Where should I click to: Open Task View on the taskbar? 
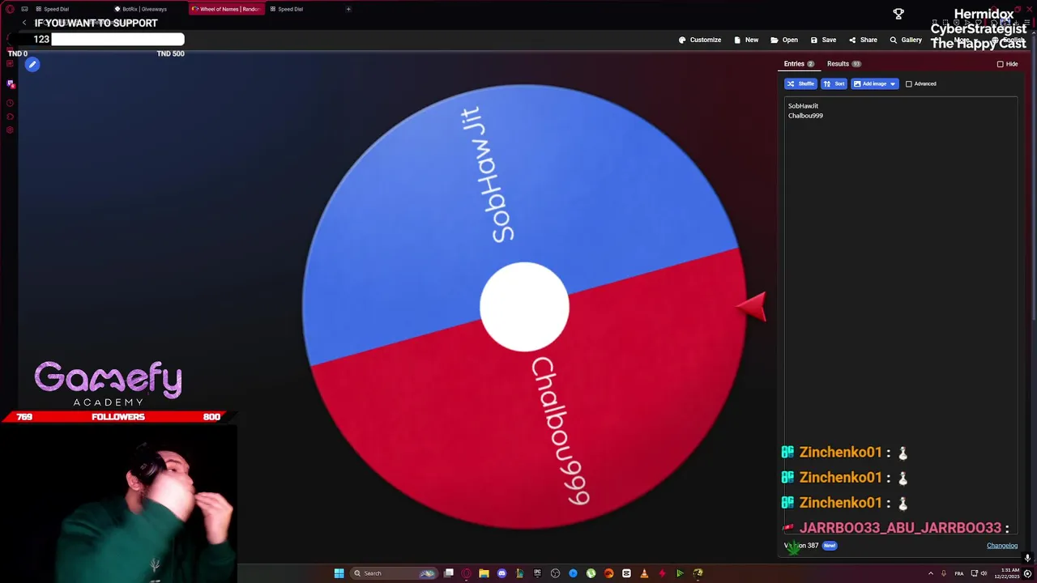coord(448,573)
